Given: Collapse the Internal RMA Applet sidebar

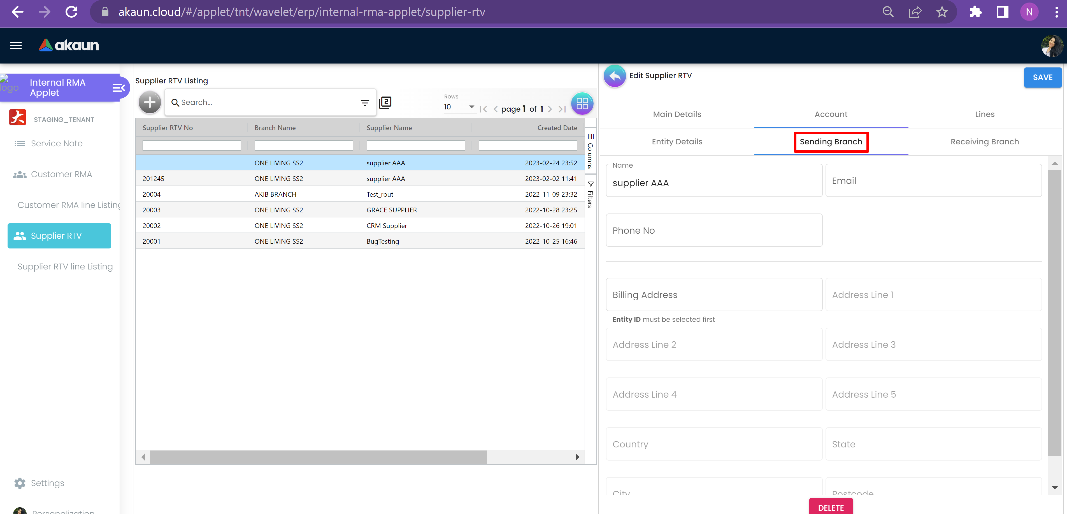Looking at the screenshot, I should [118, 88].
